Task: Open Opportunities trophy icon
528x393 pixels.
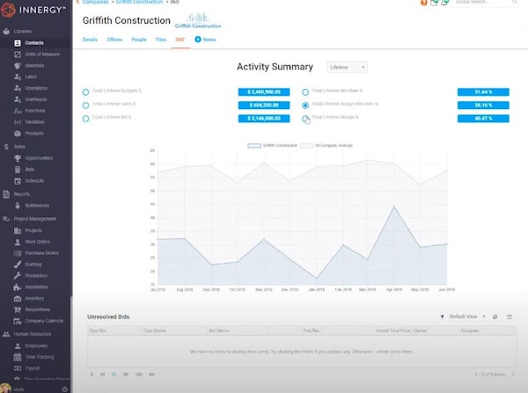Action: (18, 158)
